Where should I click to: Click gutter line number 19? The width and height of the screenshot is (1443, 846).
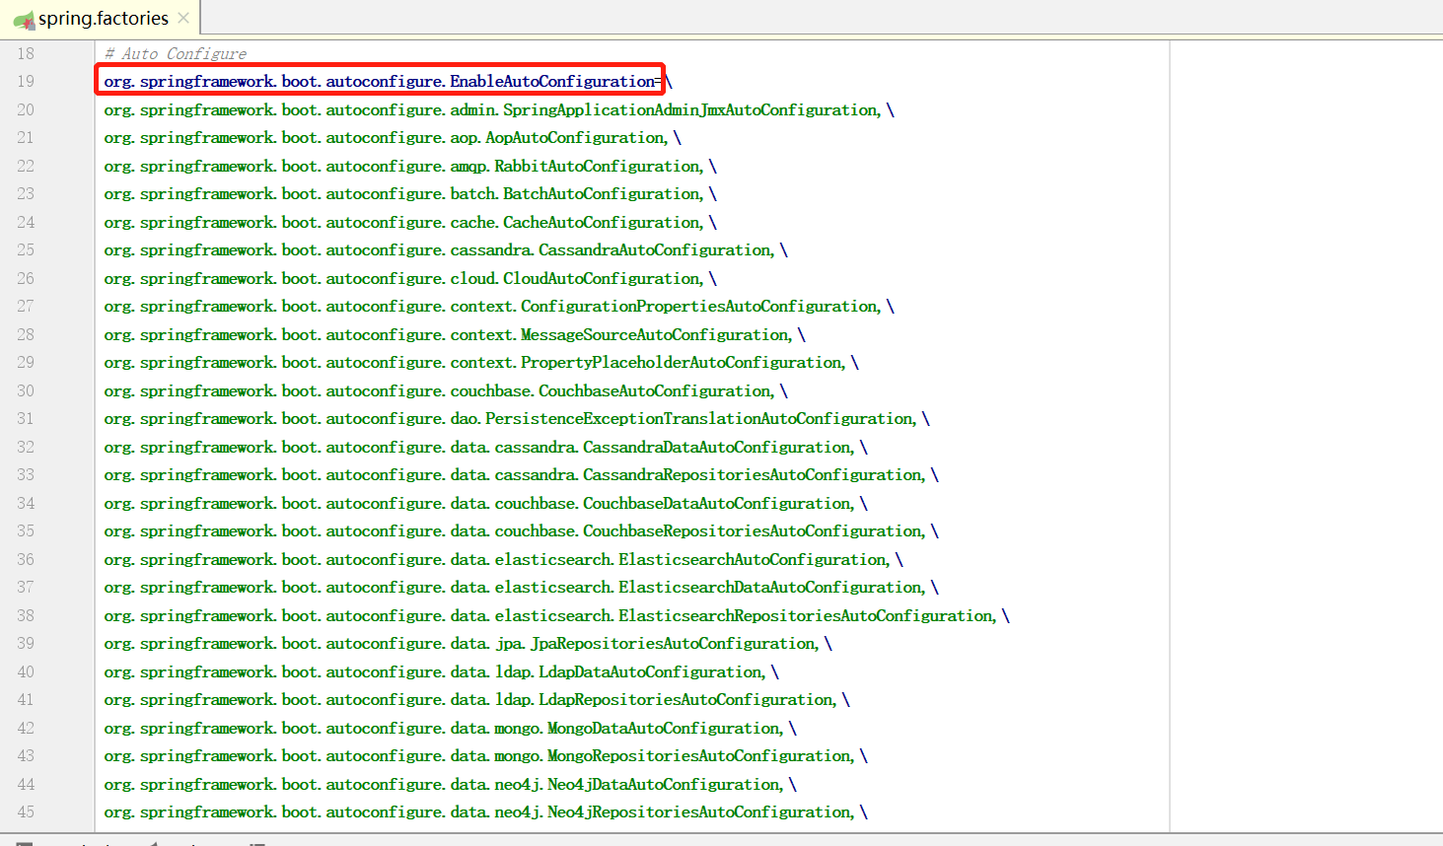coord(26,81)
